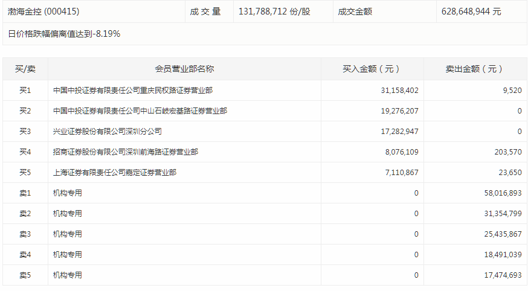Open 中国中投证券重庆民权路证券营业部 entry
This screenshot has width=528, height=291.
132,91
